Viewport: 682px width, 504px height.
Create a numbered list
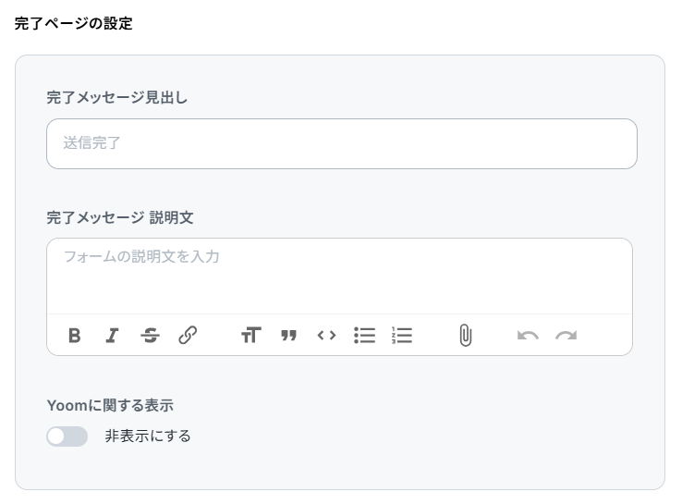pyautogui.click(x=402, y=335)
